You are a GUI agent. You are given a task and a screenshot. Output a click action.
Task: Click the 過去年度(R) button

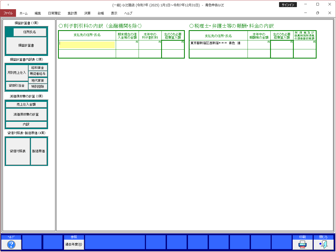pyautogui.click(x=74, y=244)
